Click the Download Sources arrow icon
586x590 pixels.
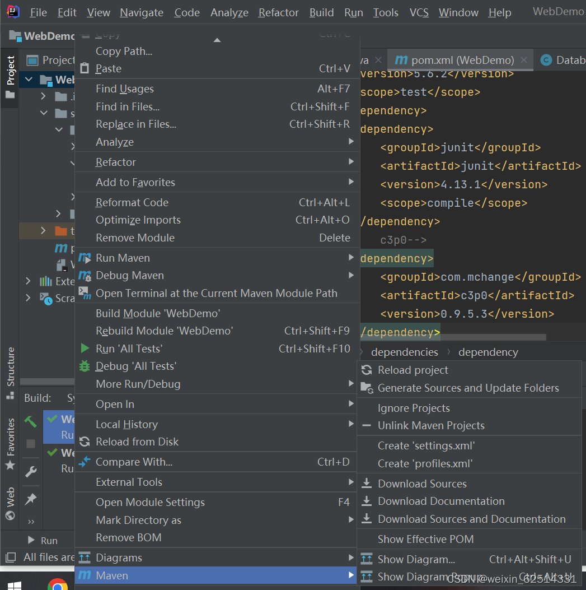[367, 483]
